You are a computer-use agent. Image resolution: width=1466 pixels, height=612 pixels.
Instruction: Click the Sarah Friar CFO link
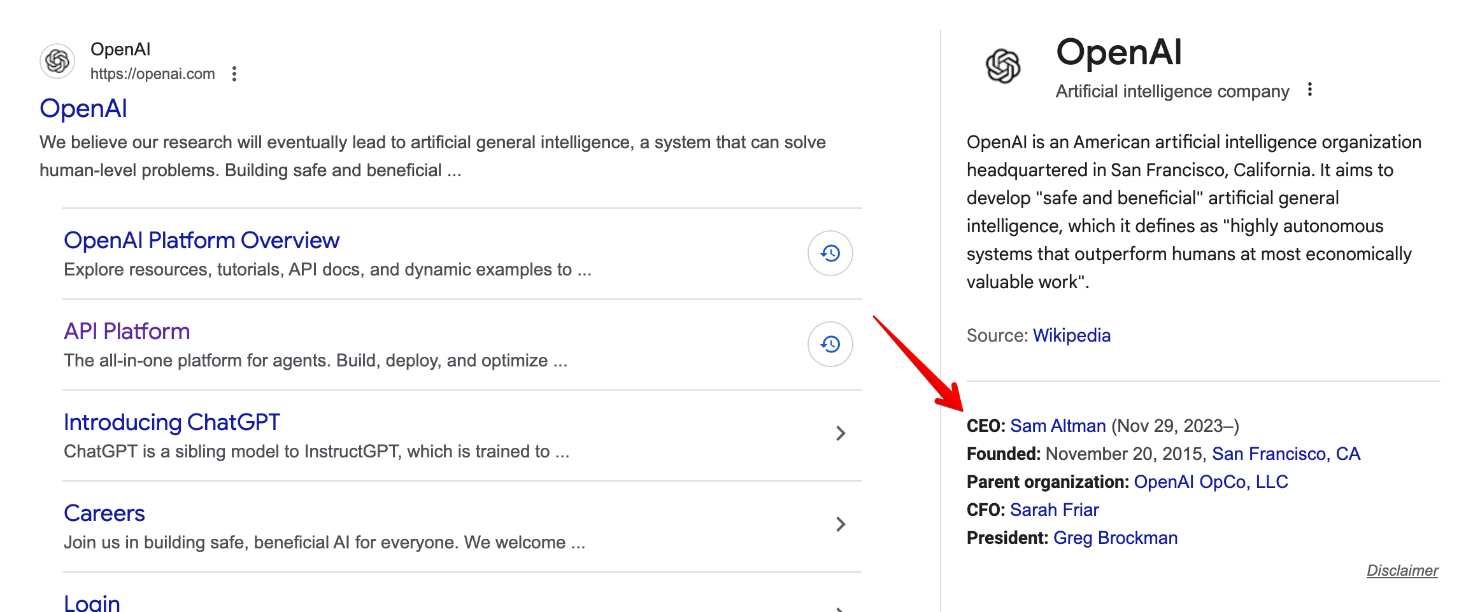pos(1054,510)
